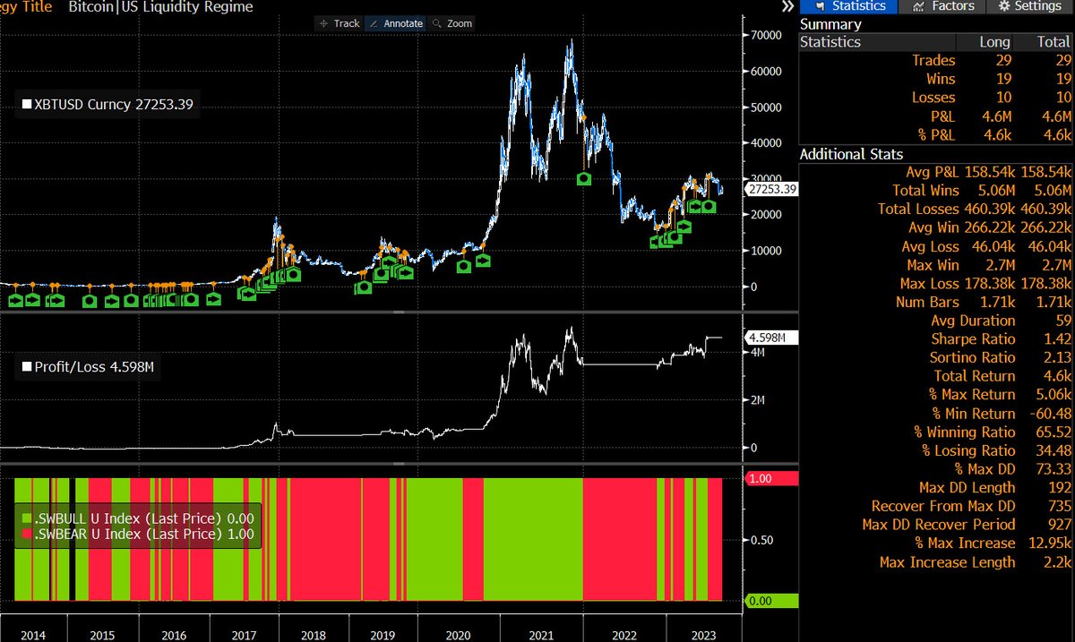
Task: Select the Total column header
Action: coord(1053,42)
